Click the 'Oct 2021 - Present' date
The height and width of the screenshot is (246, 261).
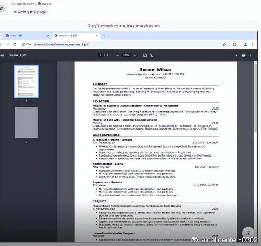tap(207, 167)
